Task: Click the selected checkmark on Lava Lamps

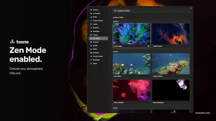Action: pos(148,46)
